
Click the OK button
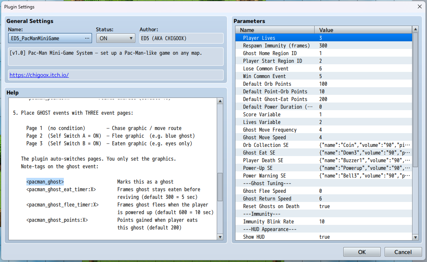(x=362, y=252)
